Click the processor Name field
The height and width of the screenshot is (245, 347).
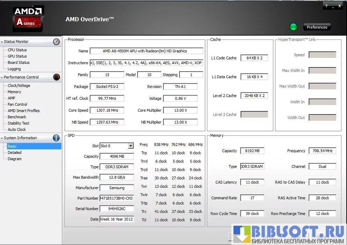tap(146, 51)
